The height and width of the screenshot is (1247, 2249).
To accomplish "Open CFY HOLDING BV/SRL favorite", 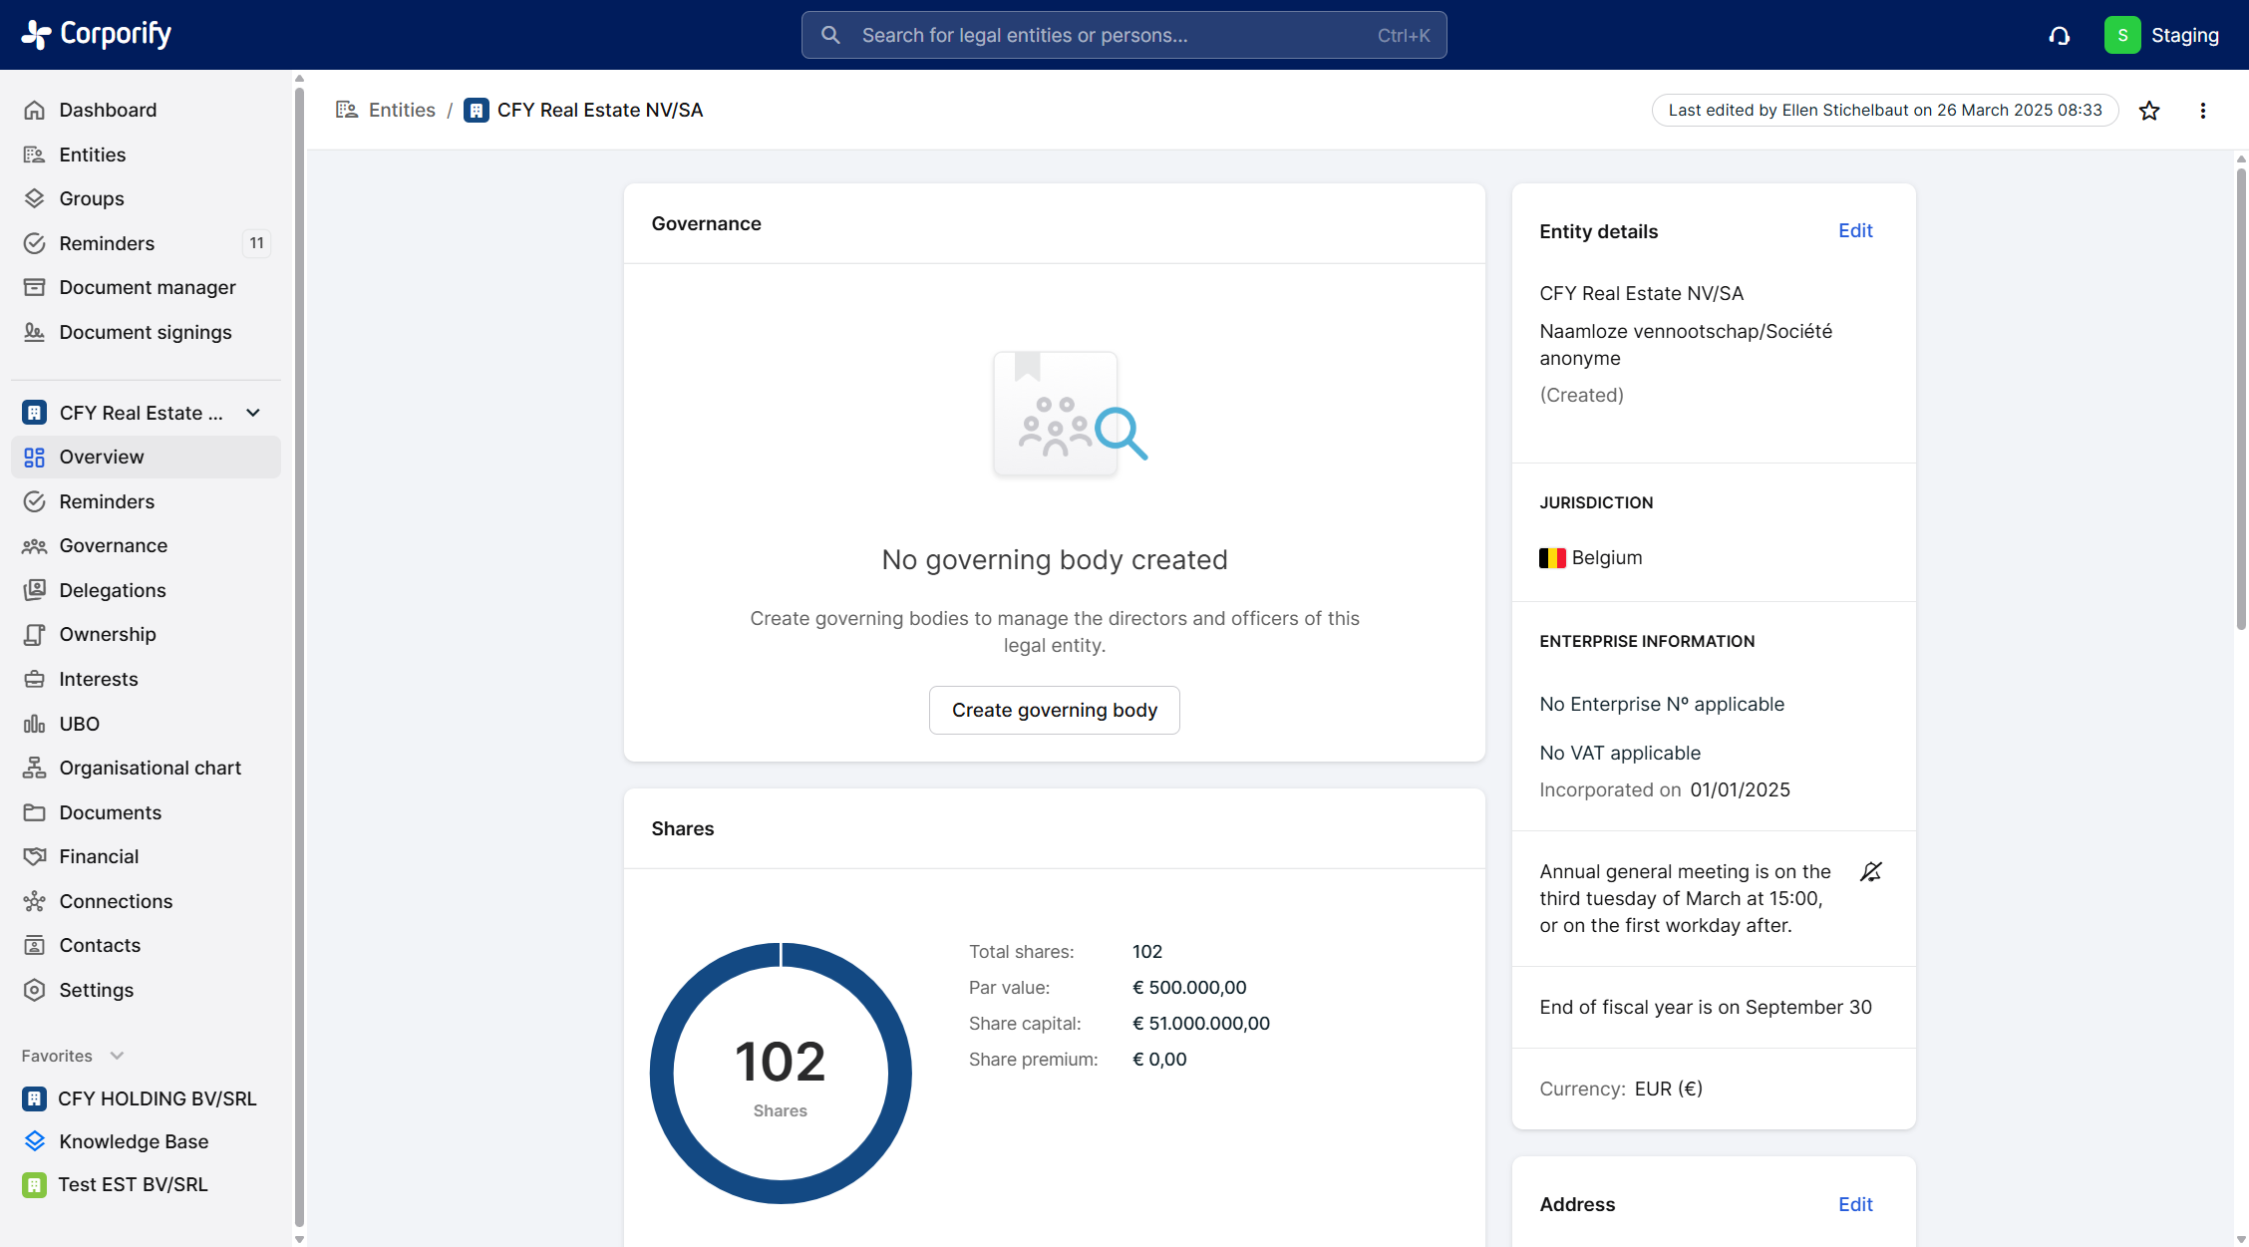I will (x=157, y=1098).
